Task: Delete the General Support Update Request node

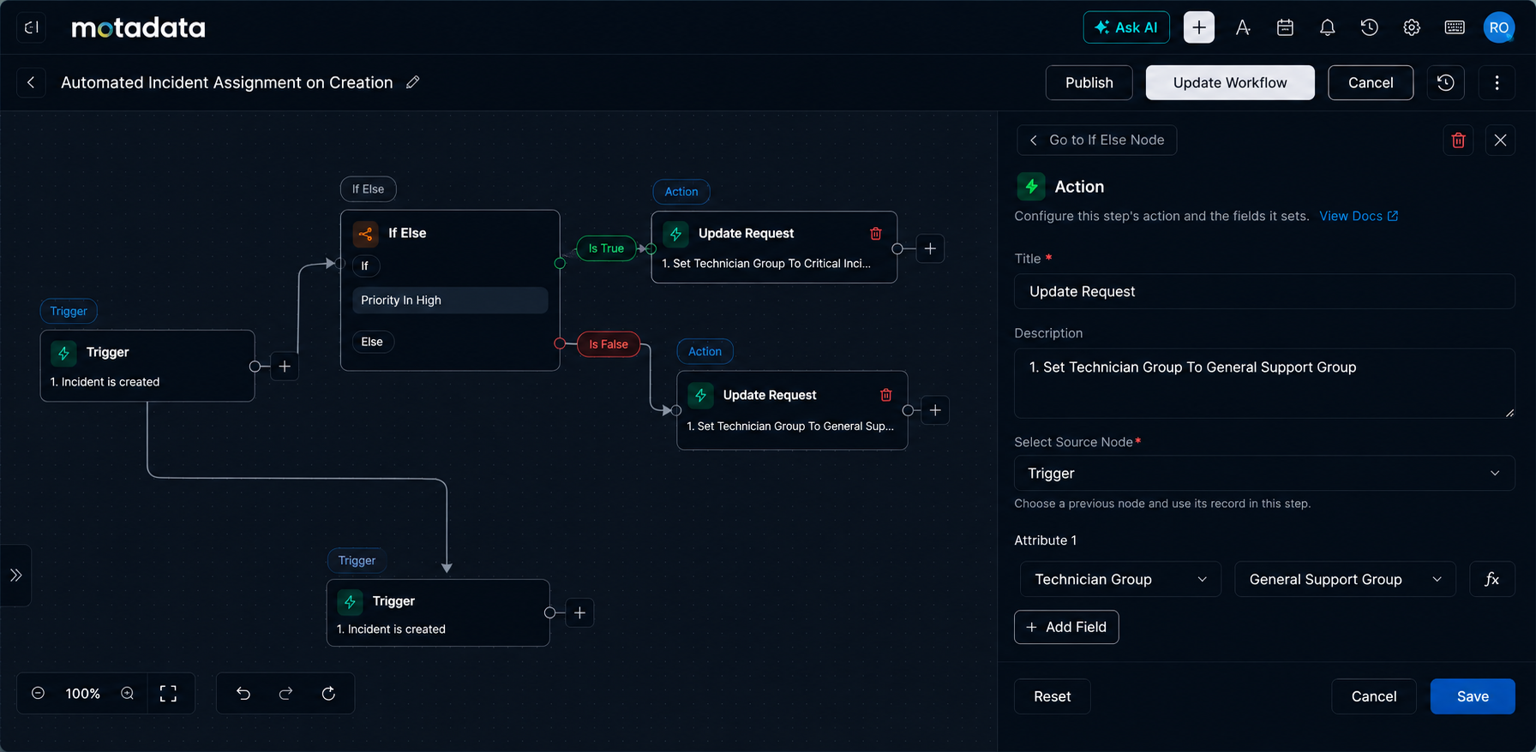Action: 885,395
